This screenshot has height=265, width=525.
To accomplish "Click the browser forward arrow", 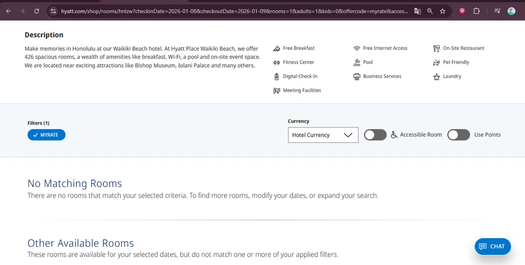I will (22, 11).
